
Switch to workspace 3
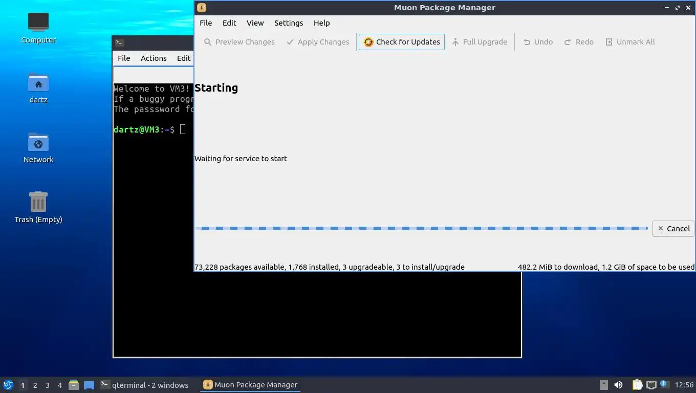coord(47,385)
